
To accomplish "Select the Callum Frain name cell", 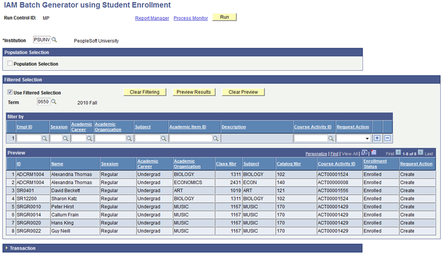I will tap(75, 215).
